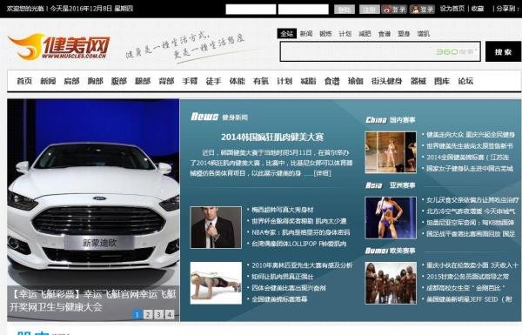Open the headline 2014韩国疯狂肌肉健美大赛
The image size is (522, 335).
click(x=272, y=137)
